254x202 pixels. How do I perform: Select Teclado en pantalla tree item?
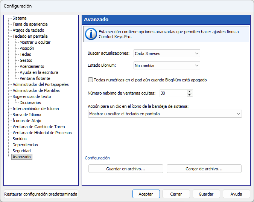(30, 36)
